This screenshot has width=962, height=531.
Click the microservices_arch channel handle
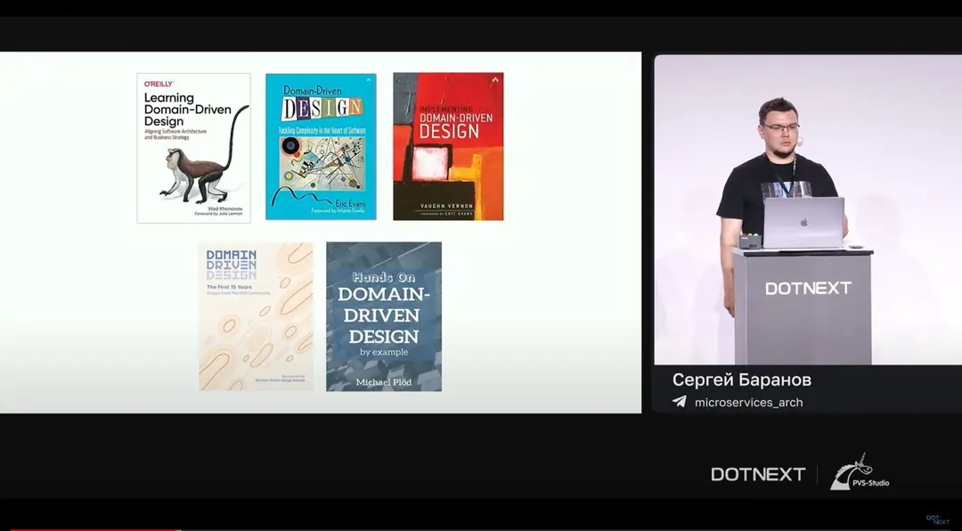click(x=748, y=403)
